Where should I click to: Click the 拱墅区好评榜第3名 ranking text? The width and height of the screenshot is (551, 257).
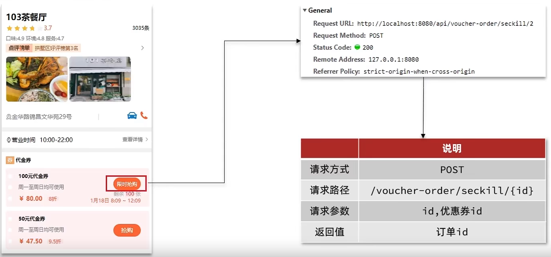point(57,48)
